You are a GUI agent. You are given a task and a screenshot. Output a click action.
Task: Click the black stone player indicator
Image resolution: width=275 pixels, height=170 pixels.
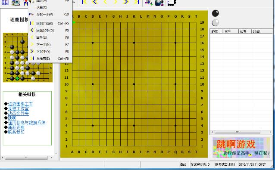[216, 13]
